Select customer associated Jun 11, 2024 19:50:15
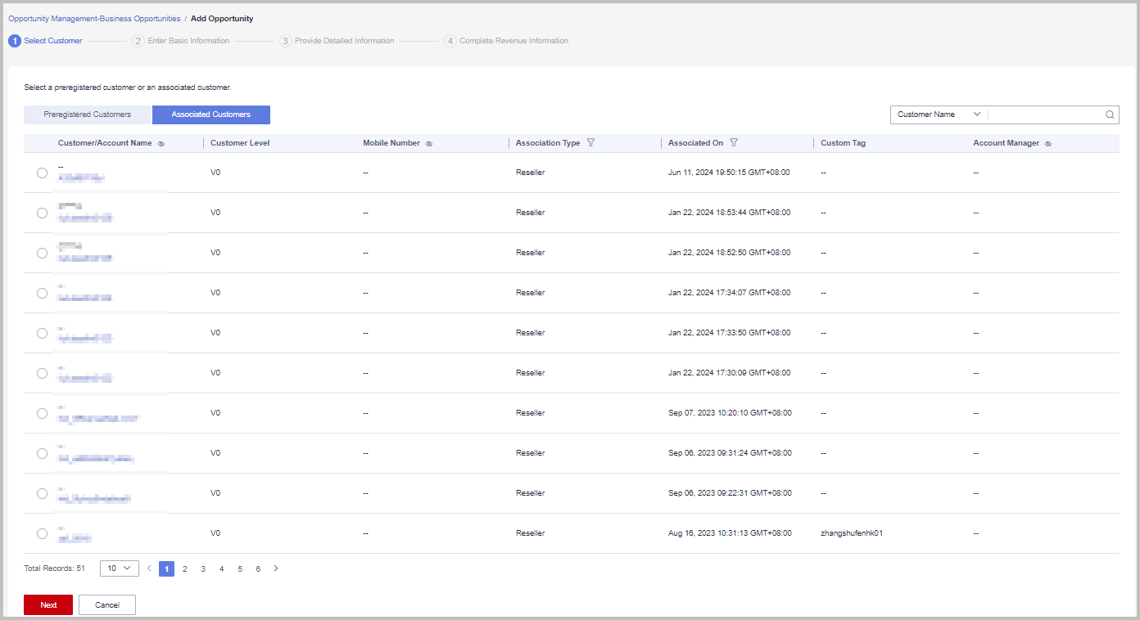Image resolution: width=1140 pixels, height=620 pixels. (42, 173)
